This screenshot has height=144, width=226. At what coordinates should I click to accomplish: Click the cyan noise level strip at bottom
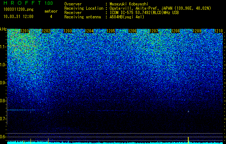tap(115, 143)
